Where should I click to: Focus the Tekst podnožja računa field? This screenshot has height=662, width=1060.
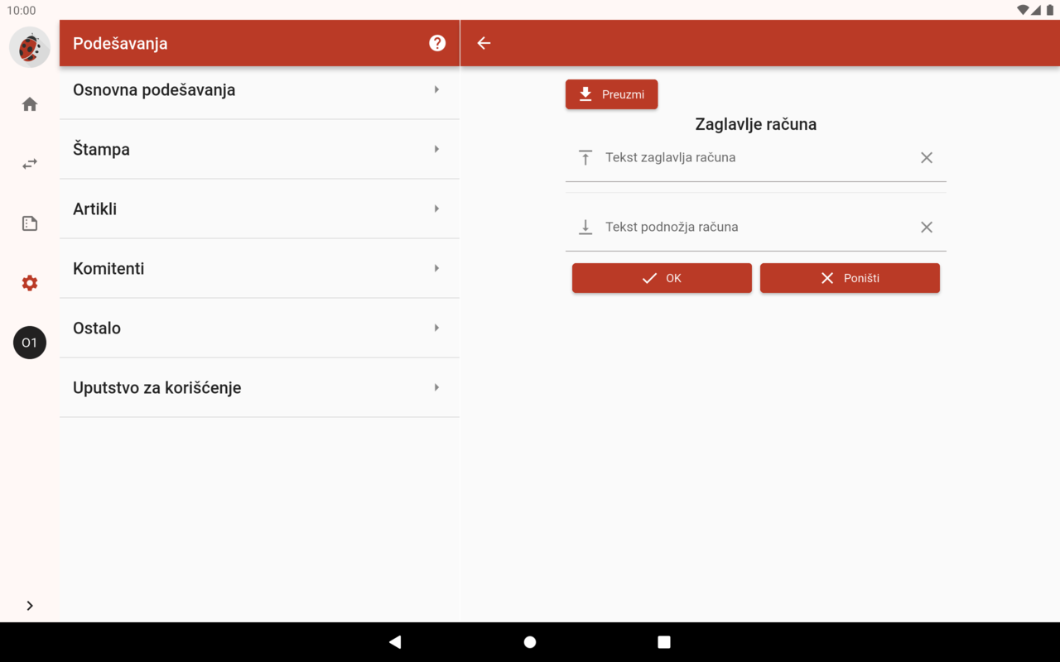(755, 227)
